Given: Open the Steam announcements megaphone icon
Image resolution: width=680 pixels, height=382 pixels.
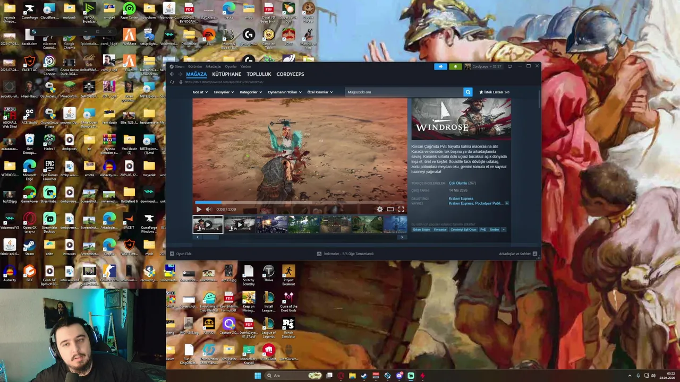Looking at the screenshot, I should coord(440,66).
